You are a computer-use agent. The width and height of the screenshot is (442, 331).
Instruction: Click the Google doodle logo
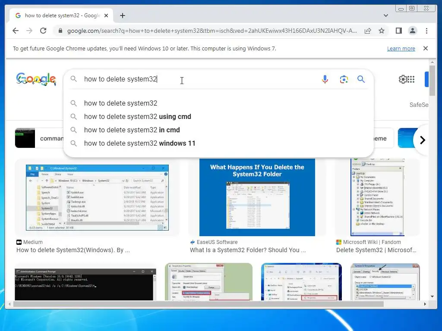click(36, 79)
